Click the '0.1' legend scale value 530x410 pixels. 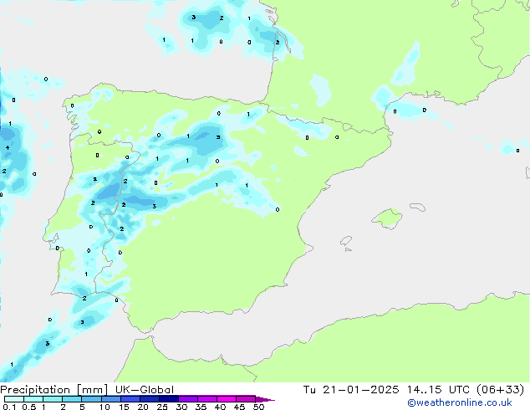pos(9,407)
